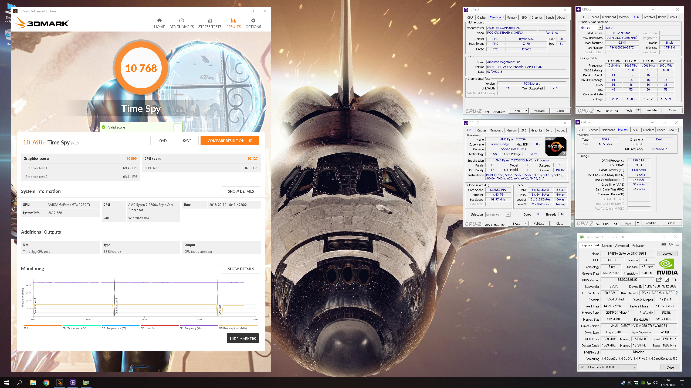This screenshot has width=691, height=388.
Task: Expand Tools arrow in CPU-Z CPU window
Action: [x=526, y=224]
